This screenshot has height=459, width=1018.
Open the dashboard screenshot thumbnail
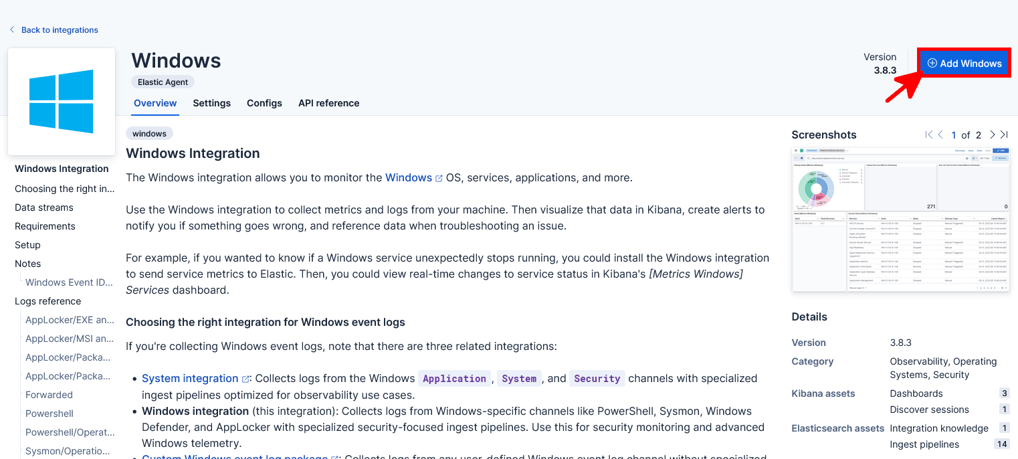pos(900,219)
